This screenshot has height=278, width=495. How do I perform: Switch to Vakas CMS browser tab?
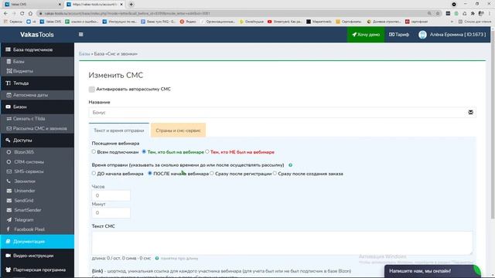pos(32,5)
